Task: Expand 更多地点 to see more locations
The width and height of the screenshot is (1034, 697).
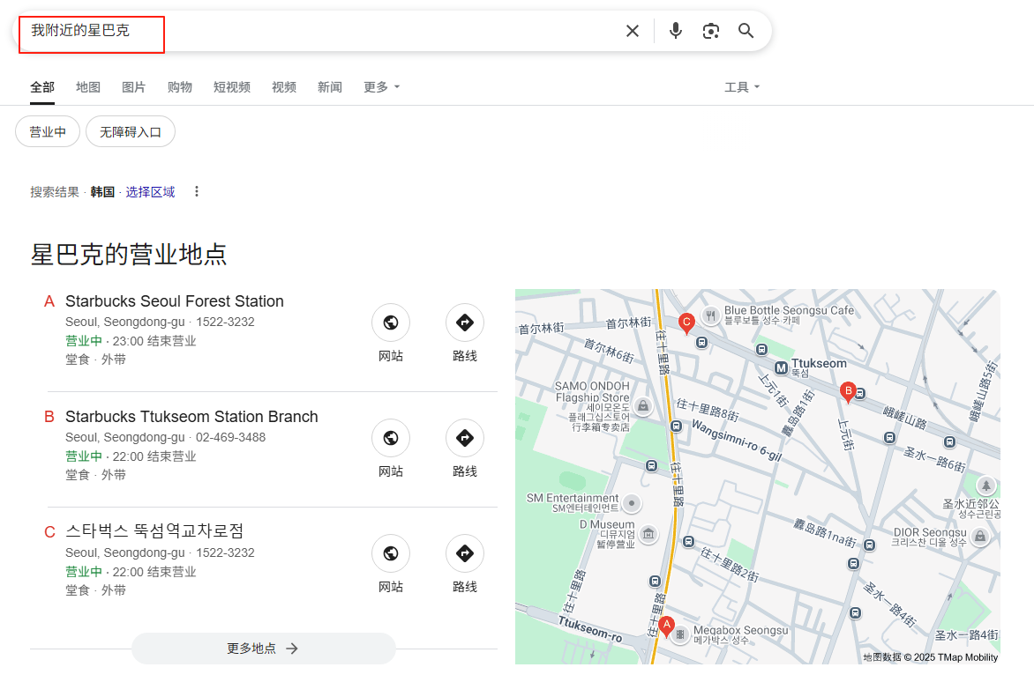Action: 263,648
